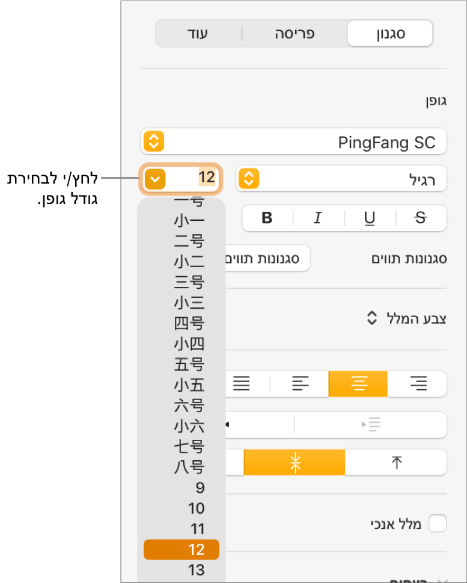Vertically center text in the middle
The width and height of the screenshot is (467, 583).
295,462
